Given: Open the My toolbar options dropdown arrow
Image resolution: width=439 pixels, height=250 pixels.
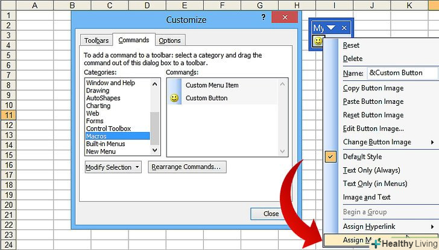Looking at the screenshot, I should pos(330,27).
